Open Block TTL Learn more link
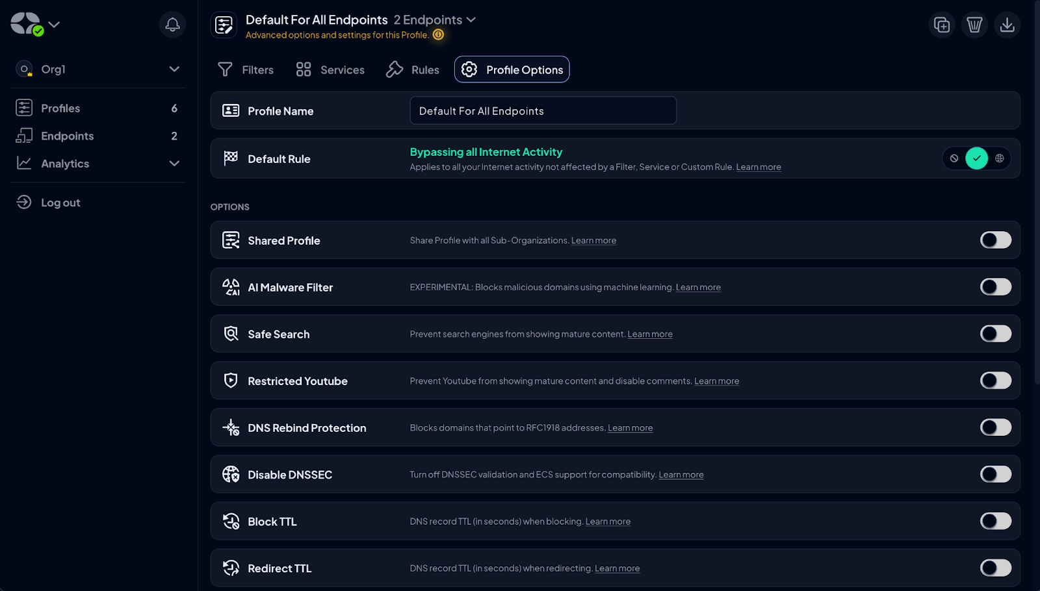 [x=608, y=521]
